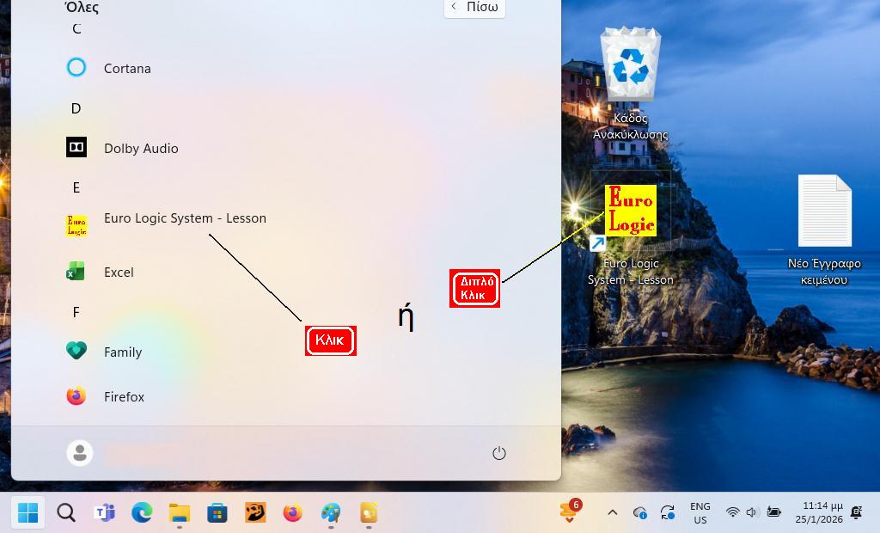Click the power button in Start menu
The width and height of the screenshot is (880, 533).
coord(499,452)
